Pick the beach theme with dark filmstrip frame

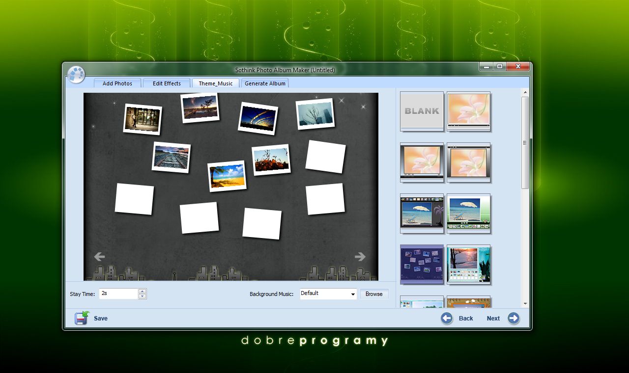click(x=422, y=213)
